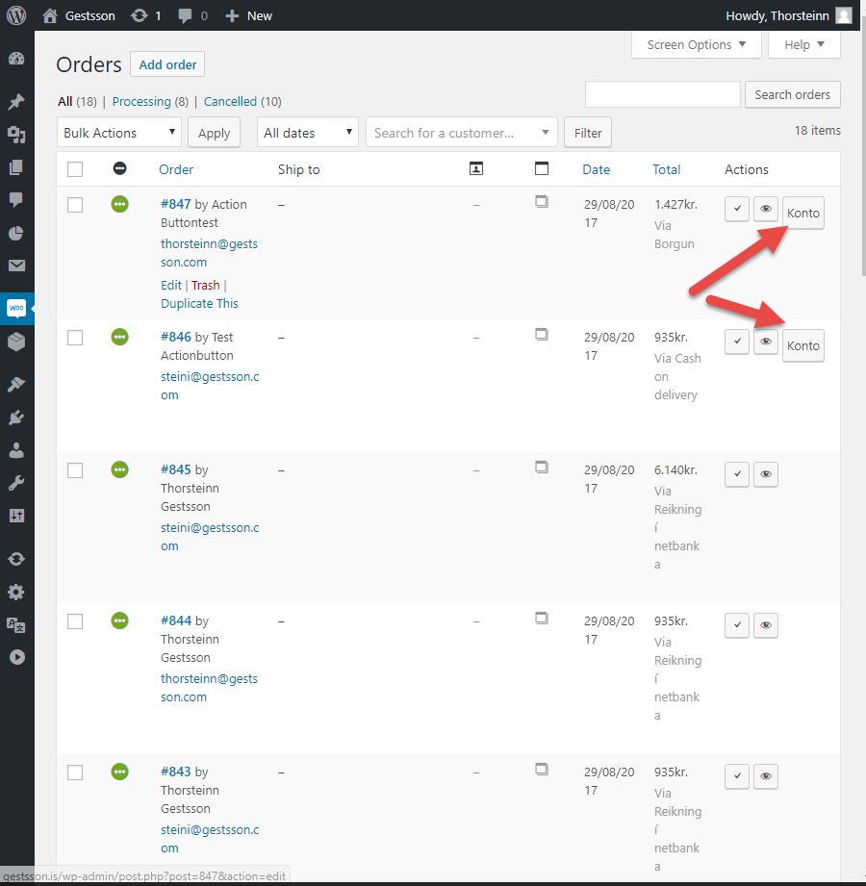
Task: Expand the All dates filter dropdown
Action: (307, 133)
